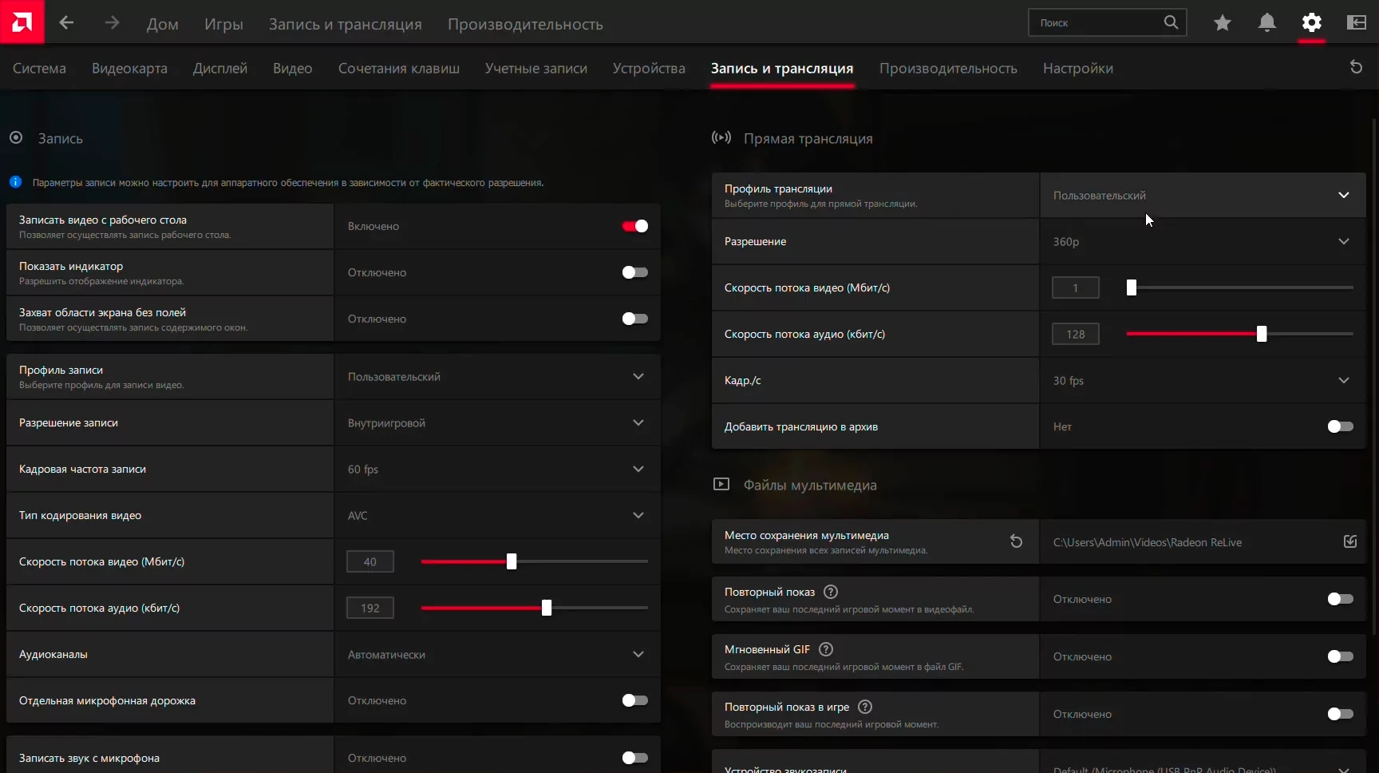Enable Мгновенный GIF toggle
This screenshot has width=1379, height=773.
click(x=1341, y=656)
